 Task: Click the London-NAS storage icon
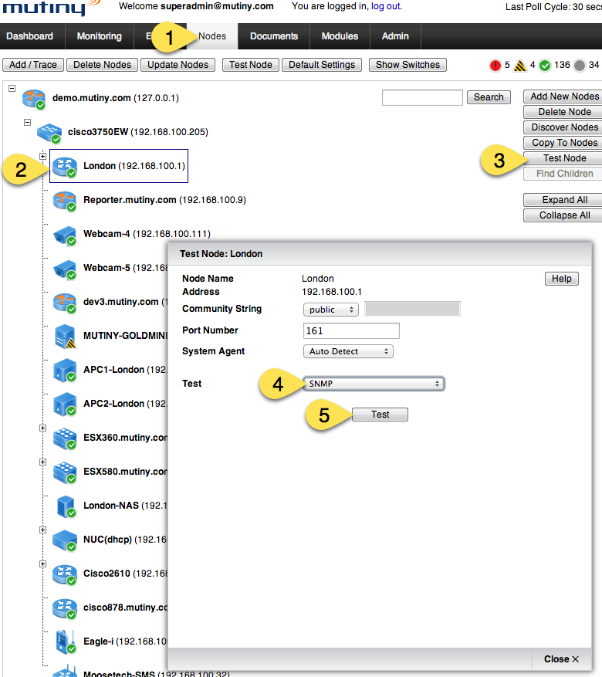65,506
